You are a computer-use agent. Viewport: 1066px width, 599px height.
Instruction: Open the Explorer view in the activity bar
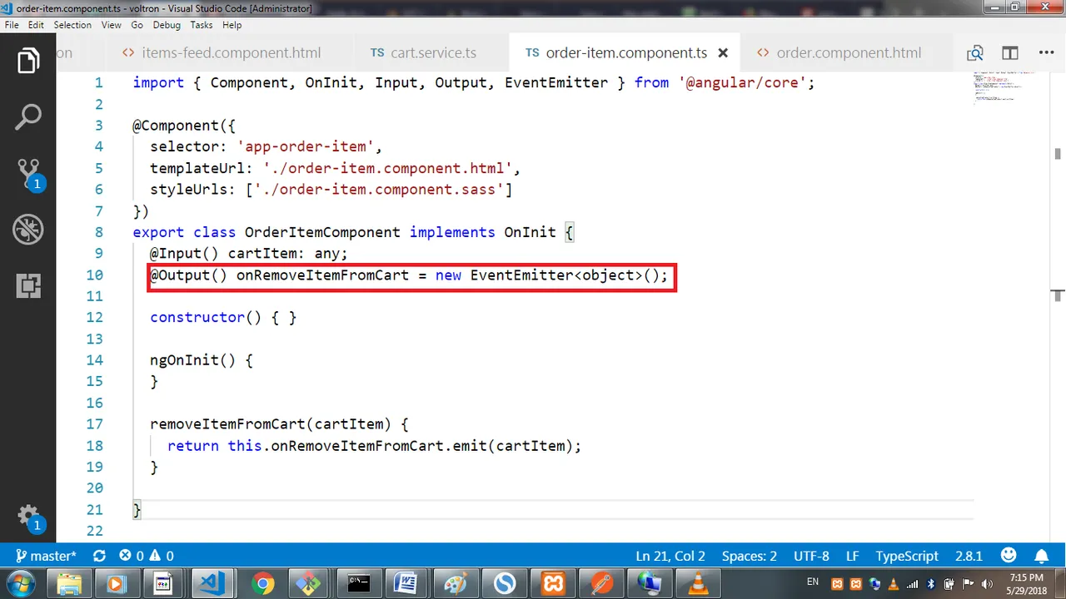point(28,61)
